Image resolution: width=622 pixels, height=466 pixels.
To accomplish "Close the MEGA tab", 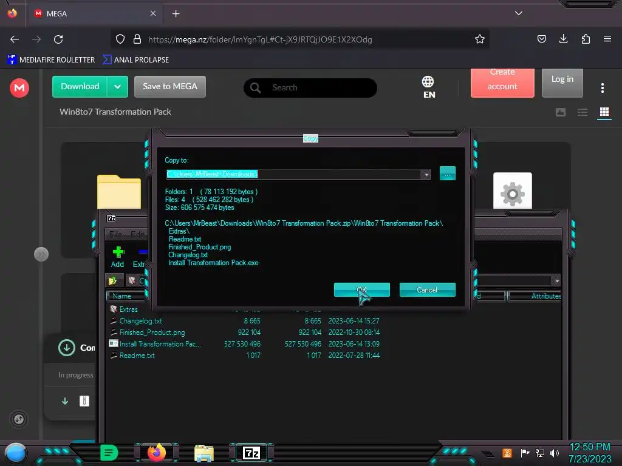I will point(152,13).
